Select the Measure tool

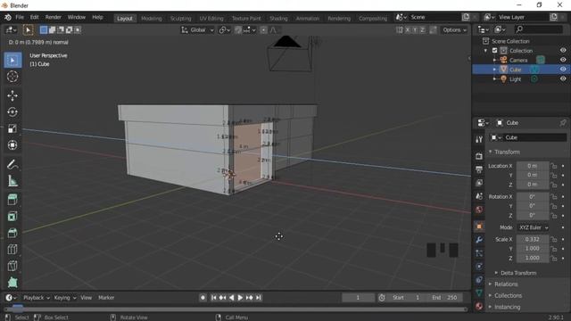[x=12, y=181]
